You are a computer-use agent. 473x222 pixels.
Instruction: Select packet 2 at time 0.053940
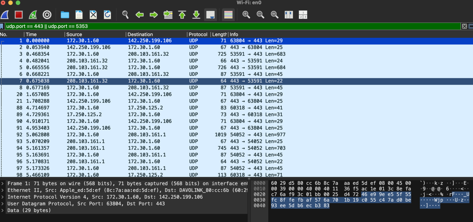point(236,47)
